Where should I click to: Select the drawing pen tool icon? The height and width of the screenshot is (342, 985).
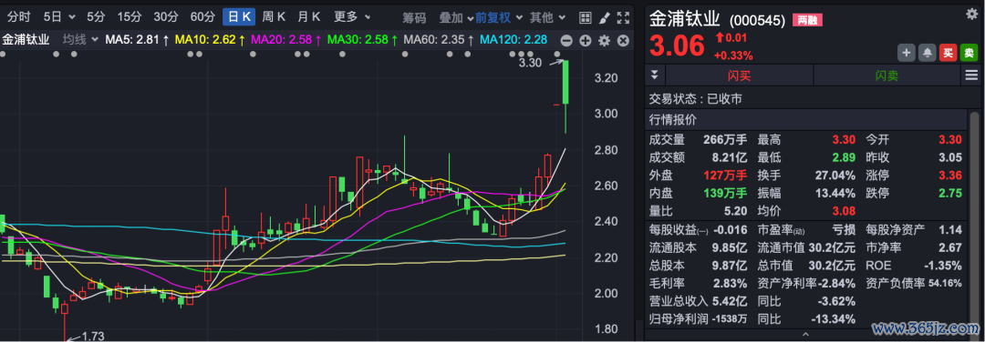[x=604, y=17]
